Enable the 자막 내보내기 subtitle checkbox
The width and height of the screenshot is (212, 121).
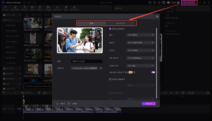coord(110,93)
